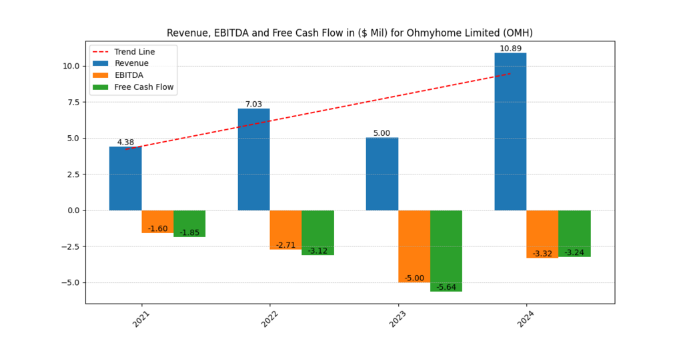
Task: Click the 10.89 value label
Action: pyautogui.click(x=510, y=49)
